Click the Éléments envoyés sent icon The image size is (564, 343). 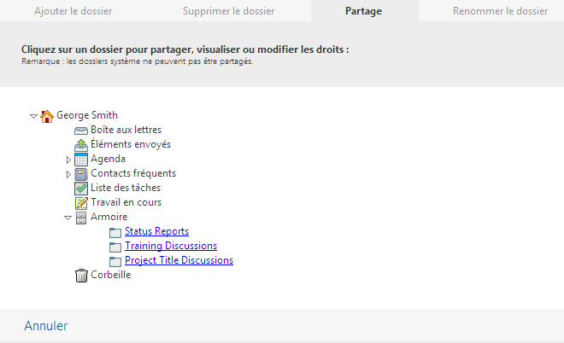click(81, 144)
